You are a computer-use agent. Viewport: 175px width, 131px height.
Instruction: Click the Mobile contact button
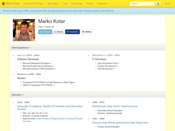click(59, 32)
